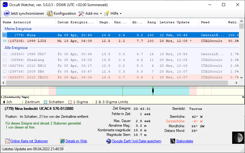Toggle the marker box for (26320) 1998 UD27
245x153 pixels.
coord(5,54)
